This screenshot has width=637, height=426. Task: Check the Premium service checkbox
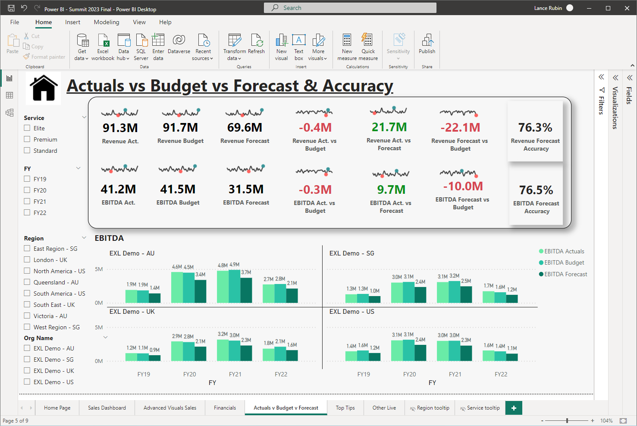click(27, 139)
